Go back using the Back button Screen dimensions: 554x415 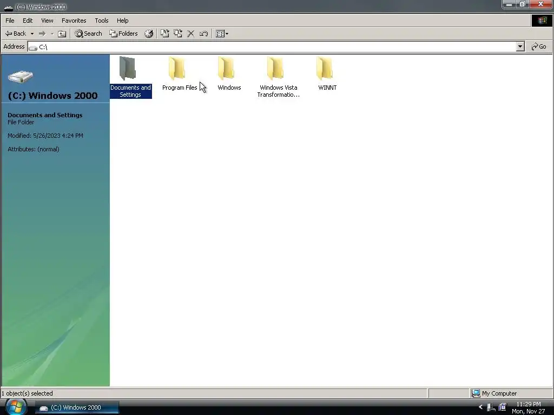click(16, 34)
